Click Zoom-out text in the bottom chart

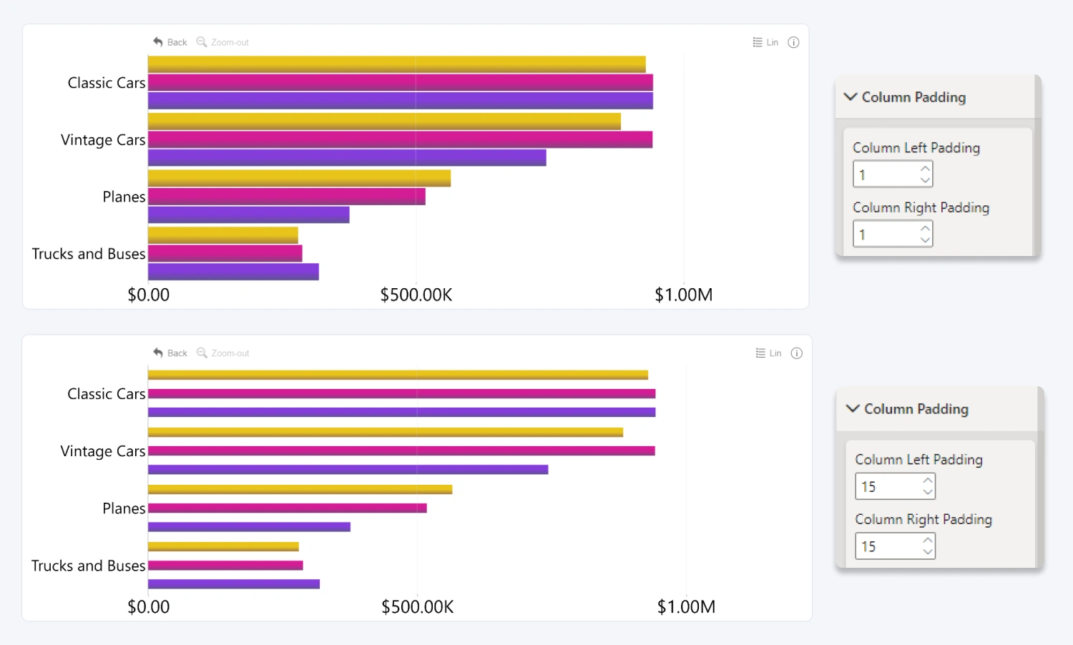click(230, 353)
